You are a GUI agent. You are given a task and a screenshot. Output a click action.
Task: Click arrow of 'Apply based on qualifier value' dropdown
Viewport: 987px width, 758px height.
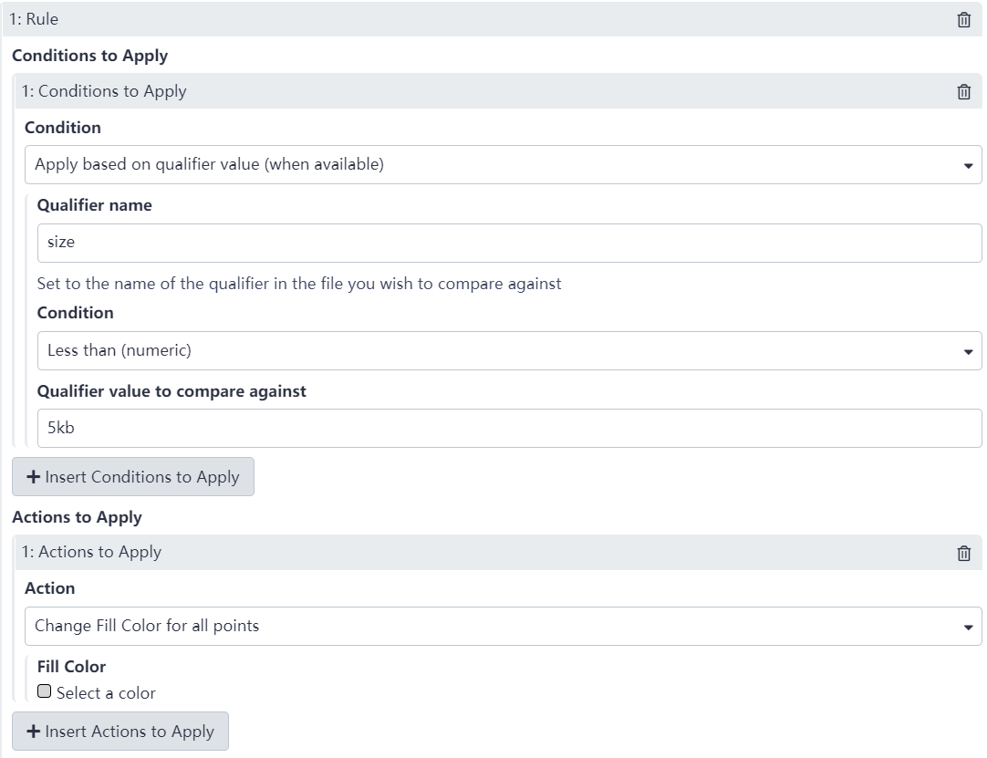click(x=968, y=166)
